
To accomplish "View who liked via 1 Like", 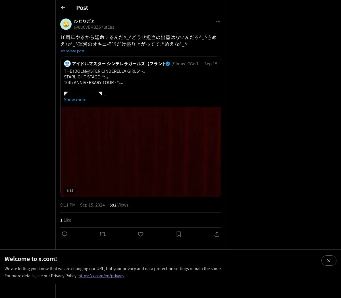I will coord(66,220).
